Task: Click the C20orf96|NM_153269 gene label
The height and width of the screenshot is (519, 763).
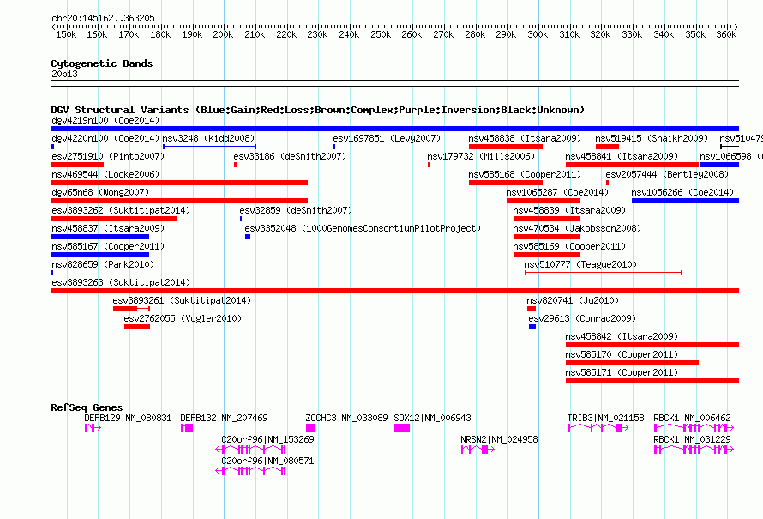Action: tap(267, 439)
